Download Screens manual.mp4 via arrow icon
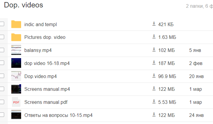Screen dimensions: 213x124 click(154, 89)
